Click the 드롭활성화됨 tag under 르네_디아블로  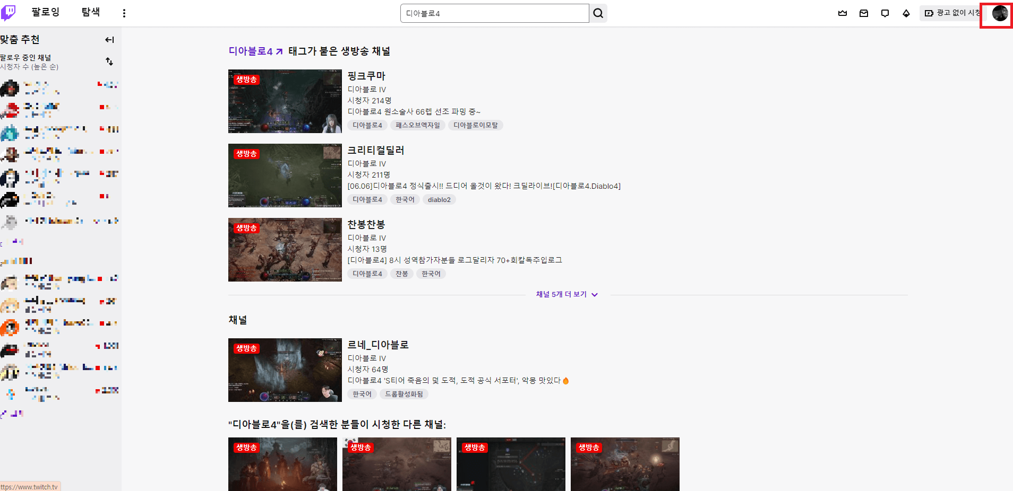(x=405, y=394)
